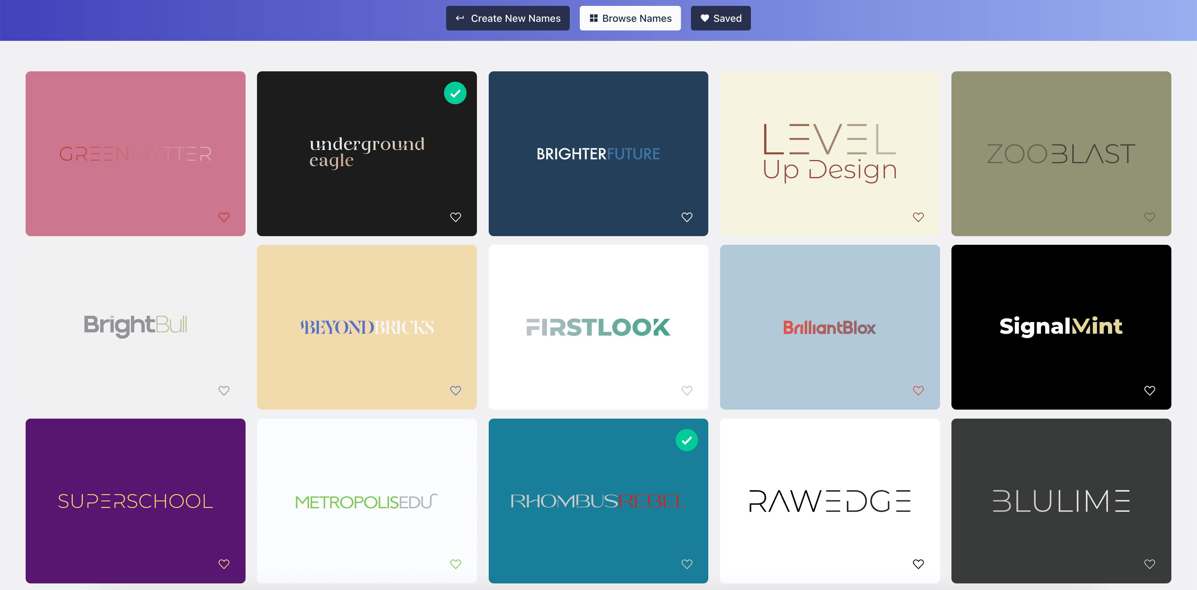Click the heart on RhombusRebel

tap(687, 564)
